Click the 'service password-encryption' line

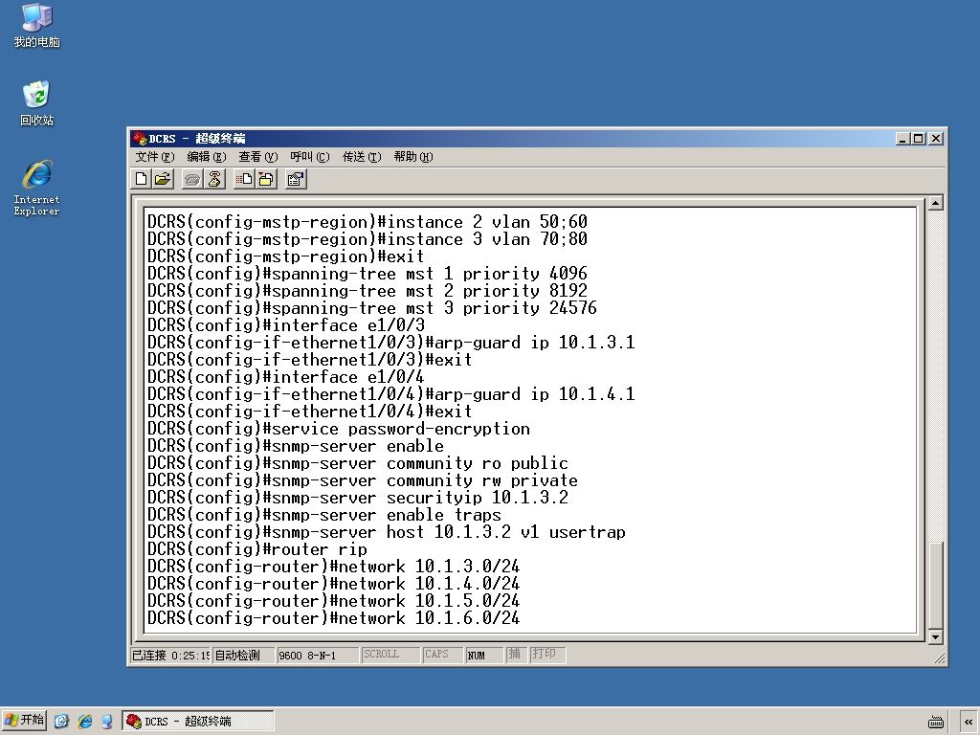[x=339, y=429]
